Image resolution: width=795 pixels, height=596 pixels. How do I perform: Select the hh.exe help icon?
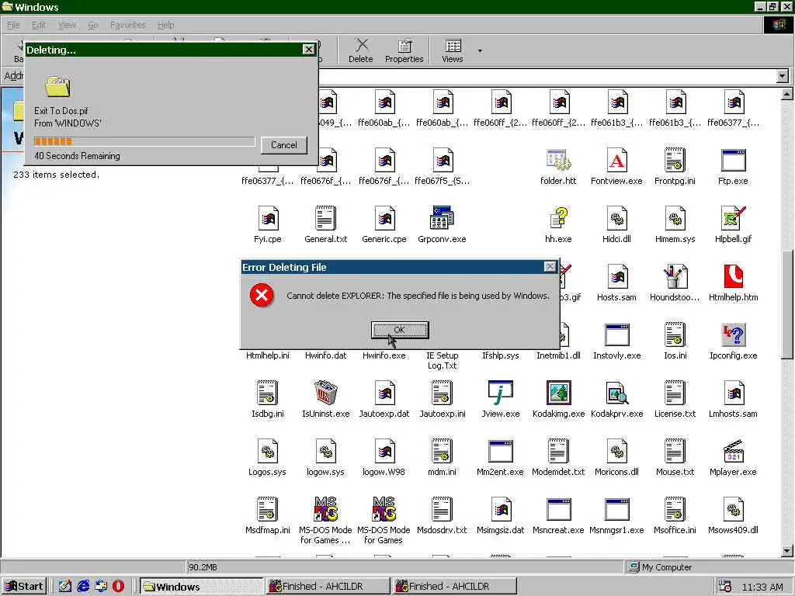click(558, 218)
